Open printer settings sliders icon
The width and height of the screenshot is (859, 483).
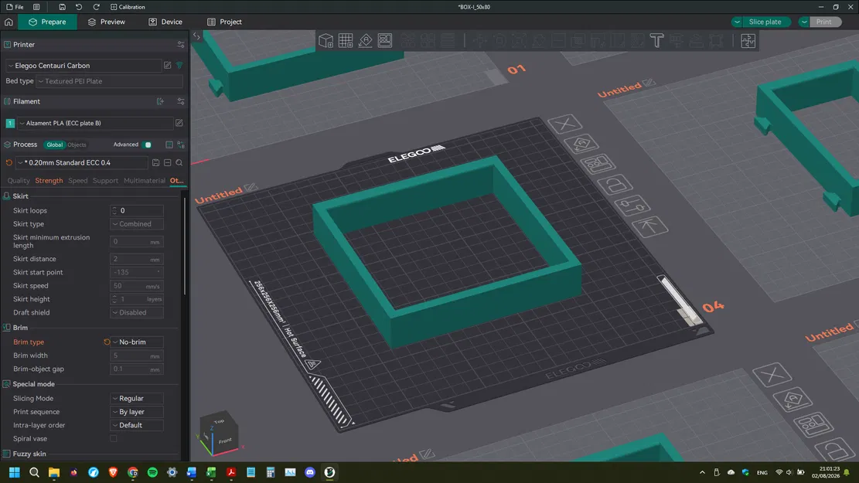point(181,44)
